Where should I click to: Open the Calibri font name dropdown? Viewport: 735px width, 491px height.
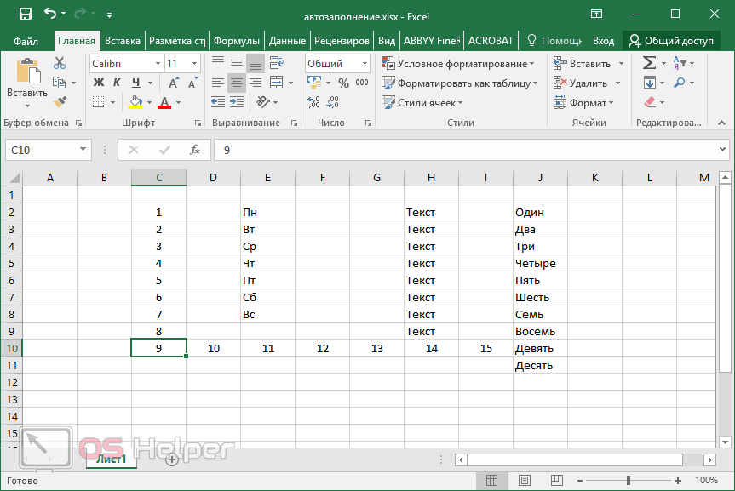(x=158, y=64)
